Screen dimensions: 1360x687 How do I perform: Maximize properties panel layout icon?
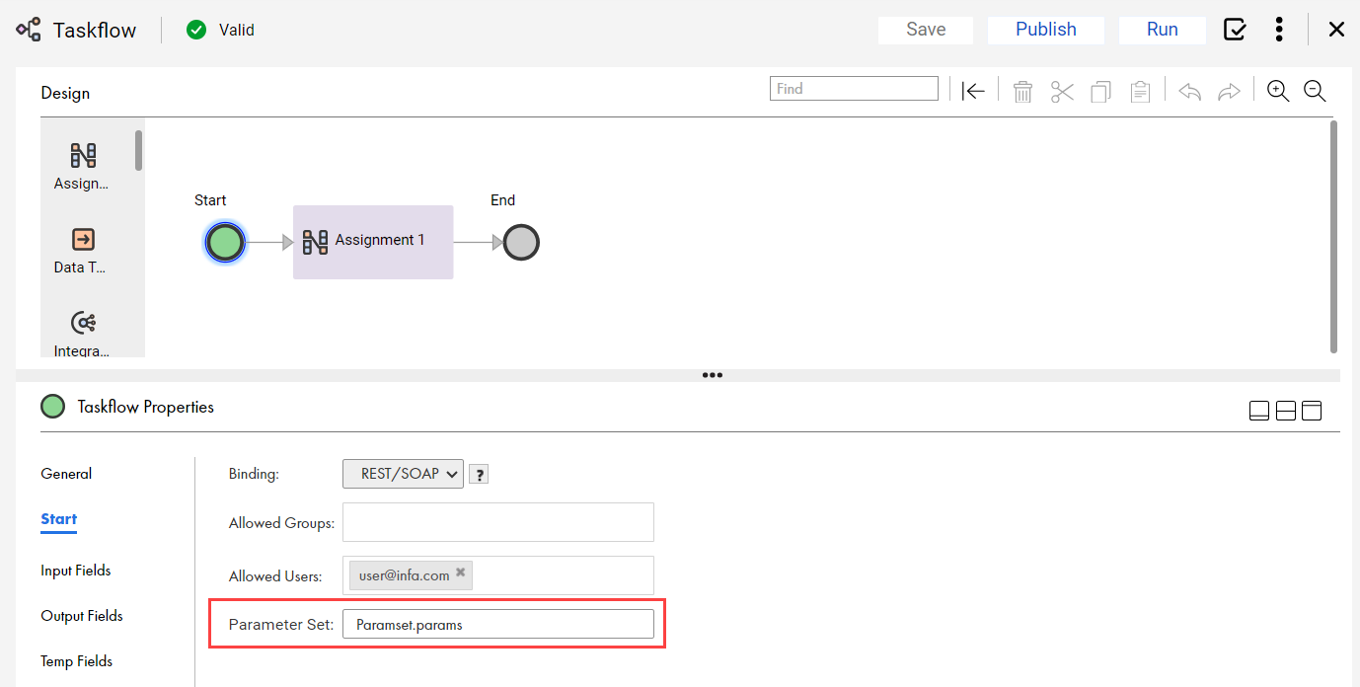click(1312, 411)
